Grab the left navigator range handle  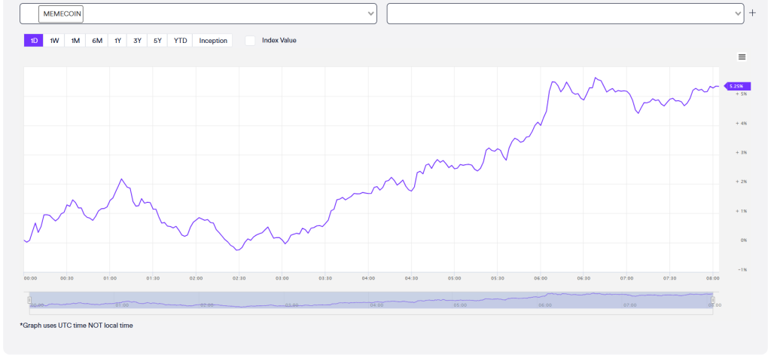click(x=29, y=300)
